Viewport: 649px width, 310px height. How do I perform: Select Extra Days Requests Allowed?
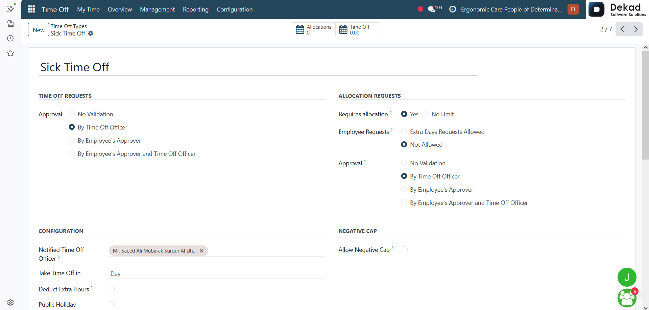click(x=404, y=132)
